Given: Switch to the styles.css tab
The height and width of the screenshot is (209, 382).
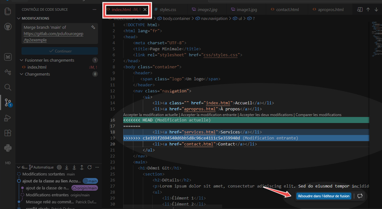Looking at the screenshot, I should pos(165,10).
